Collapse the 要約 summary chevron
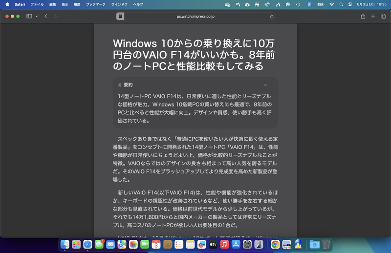 tap(265, 85)
